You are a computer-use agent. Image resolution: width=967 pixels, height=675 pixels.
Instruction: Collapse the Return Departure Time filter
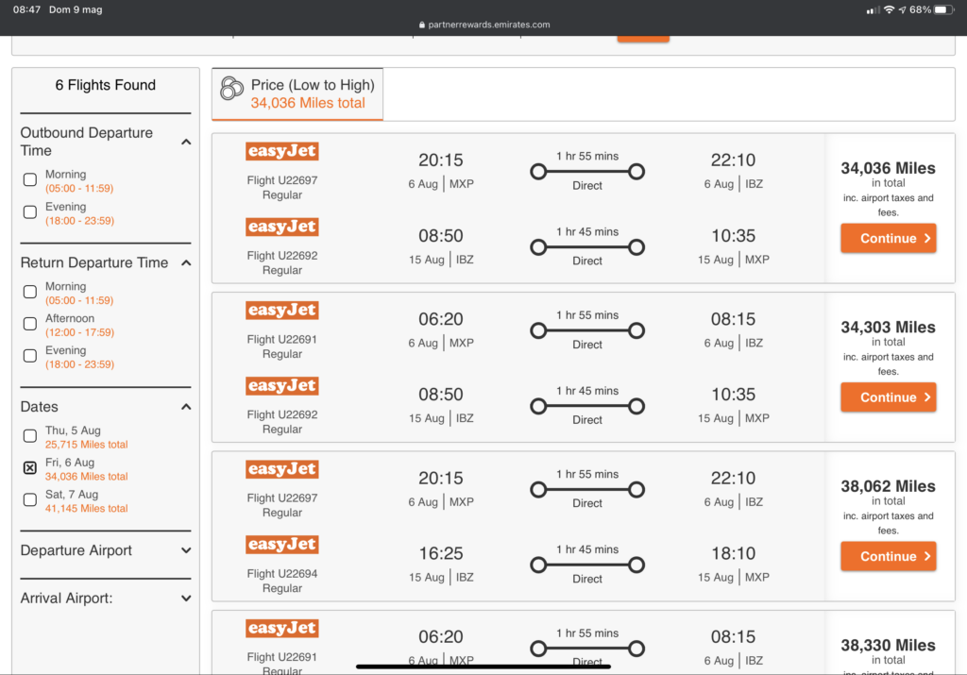186,263
